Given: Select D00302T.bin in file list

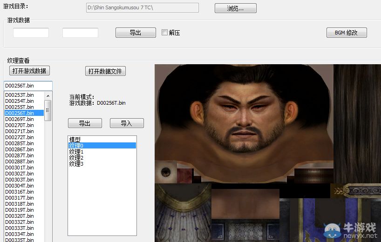Looking at the screenshot, I should [24, 174].
